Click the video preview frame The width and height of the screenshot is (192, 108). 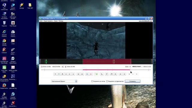pyautogui.click(x=96, y=40)
